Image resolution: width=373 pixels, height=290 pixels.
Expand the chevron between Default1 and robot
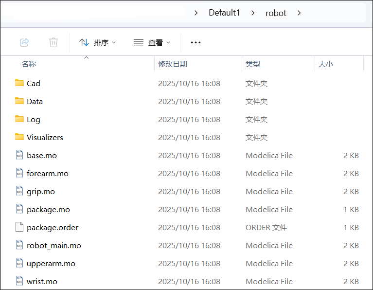[x=253, y=13]
